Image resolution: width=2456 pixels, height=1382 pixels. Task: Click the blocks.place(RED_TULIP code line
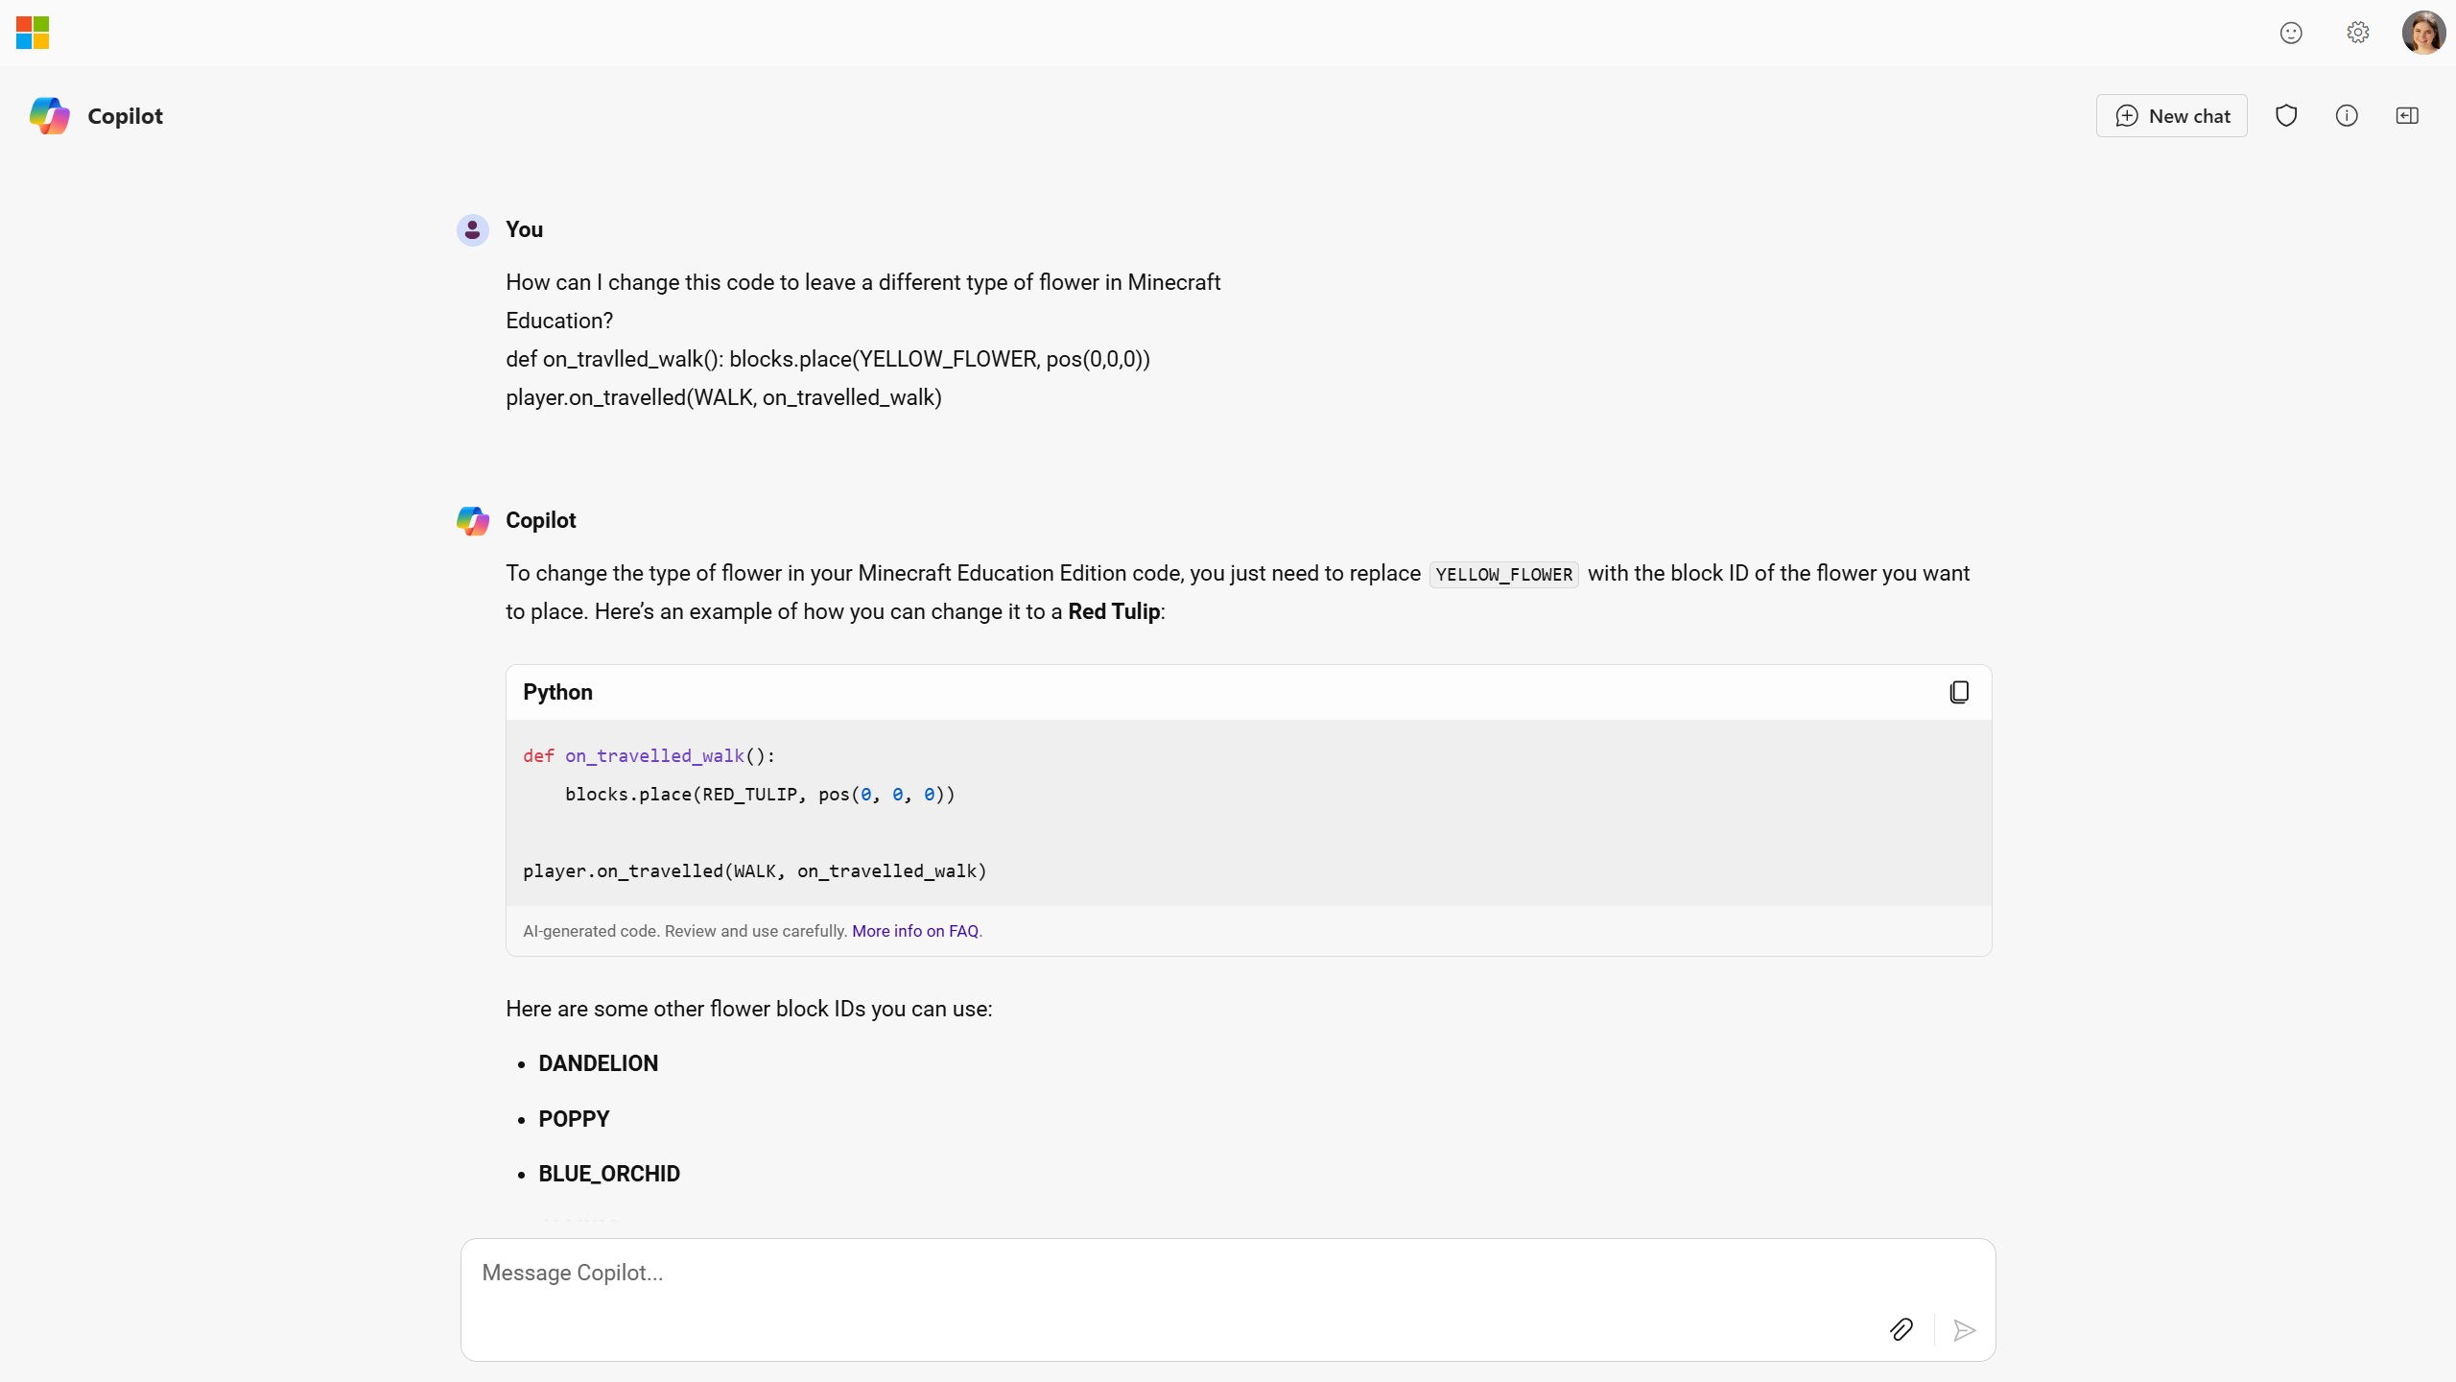tap(760, 795)
